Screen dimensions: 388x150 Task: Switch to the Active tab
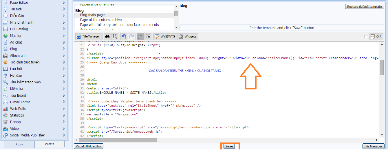tap(19, 144)
